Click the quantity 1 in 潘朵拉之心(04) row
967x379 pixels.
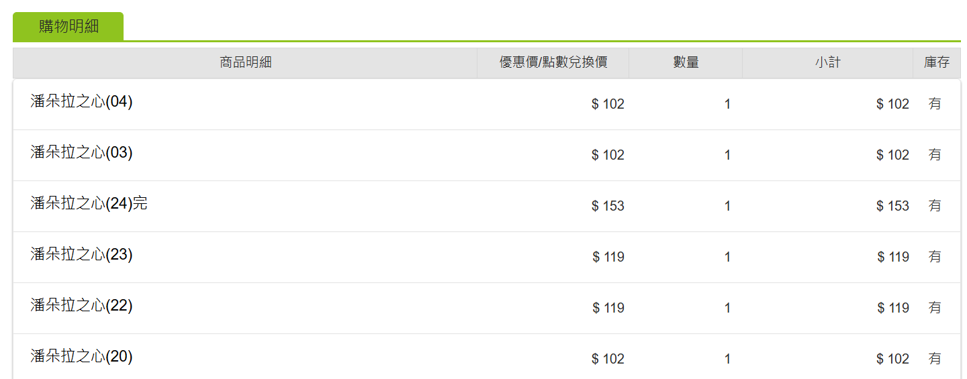point(727,104)
